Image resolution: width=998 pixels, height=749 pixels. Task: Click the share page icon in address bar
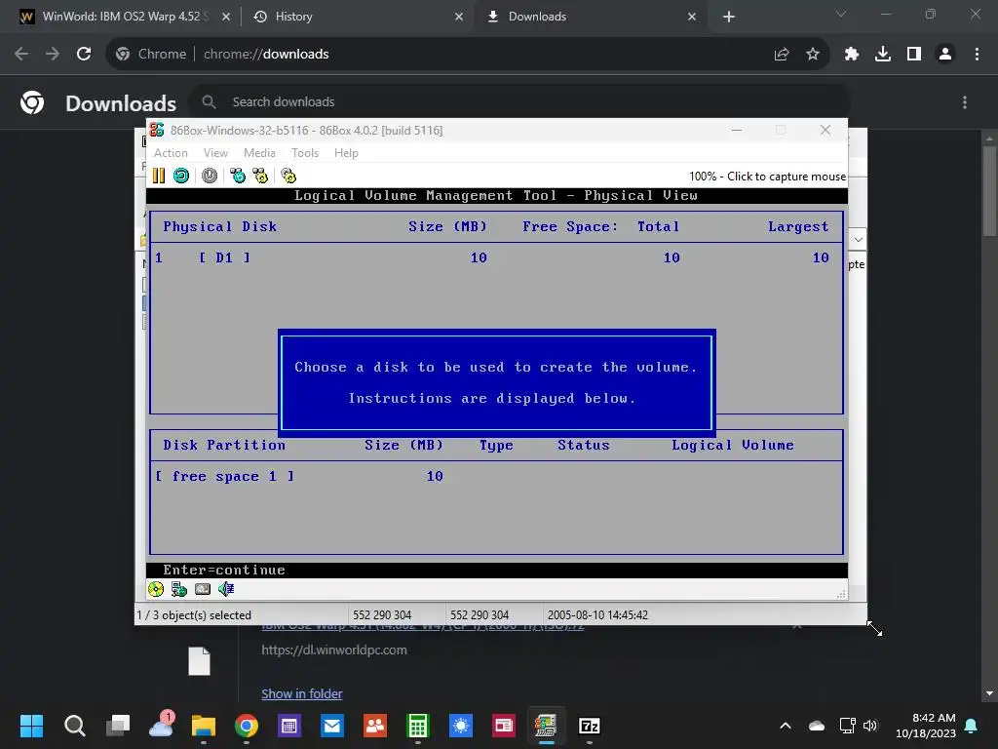coord(782,55)
